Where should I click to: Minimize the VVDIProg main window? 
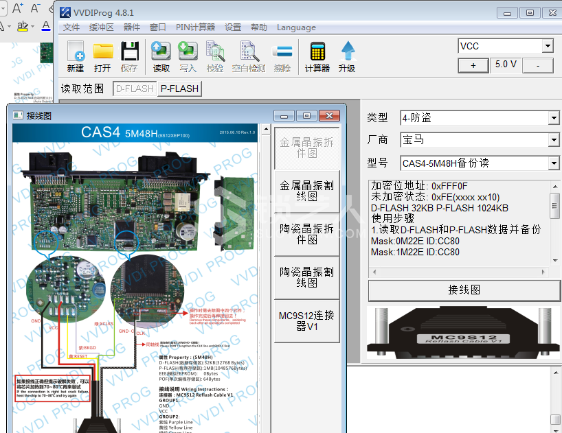[x=507, y=13]
